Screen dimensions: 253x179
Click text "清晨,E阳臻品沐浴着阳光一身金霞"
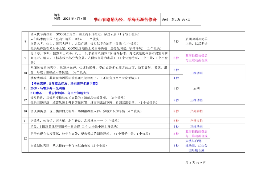(x=75, y=127)
